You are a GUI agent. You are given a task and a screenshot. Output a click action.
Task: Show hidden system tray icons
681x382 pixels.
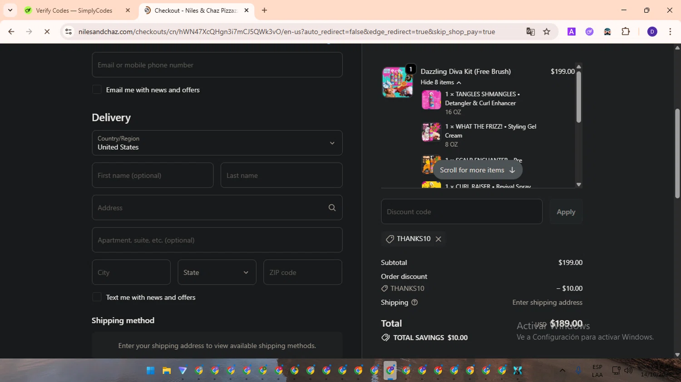563,371
